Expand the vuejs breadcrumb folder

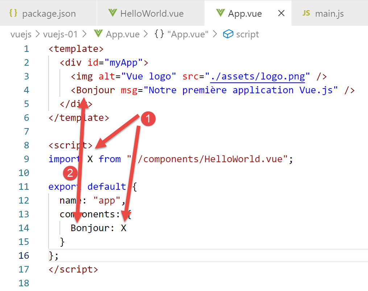point(21,34)
